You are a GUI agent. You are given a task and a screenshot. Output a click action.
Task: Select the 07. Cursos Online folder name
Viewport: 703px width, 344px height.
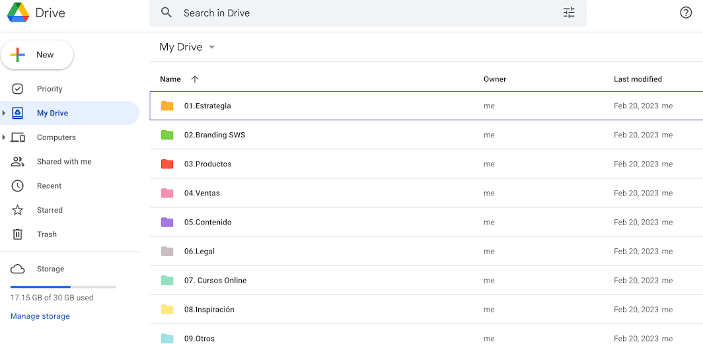click(215, 281)
